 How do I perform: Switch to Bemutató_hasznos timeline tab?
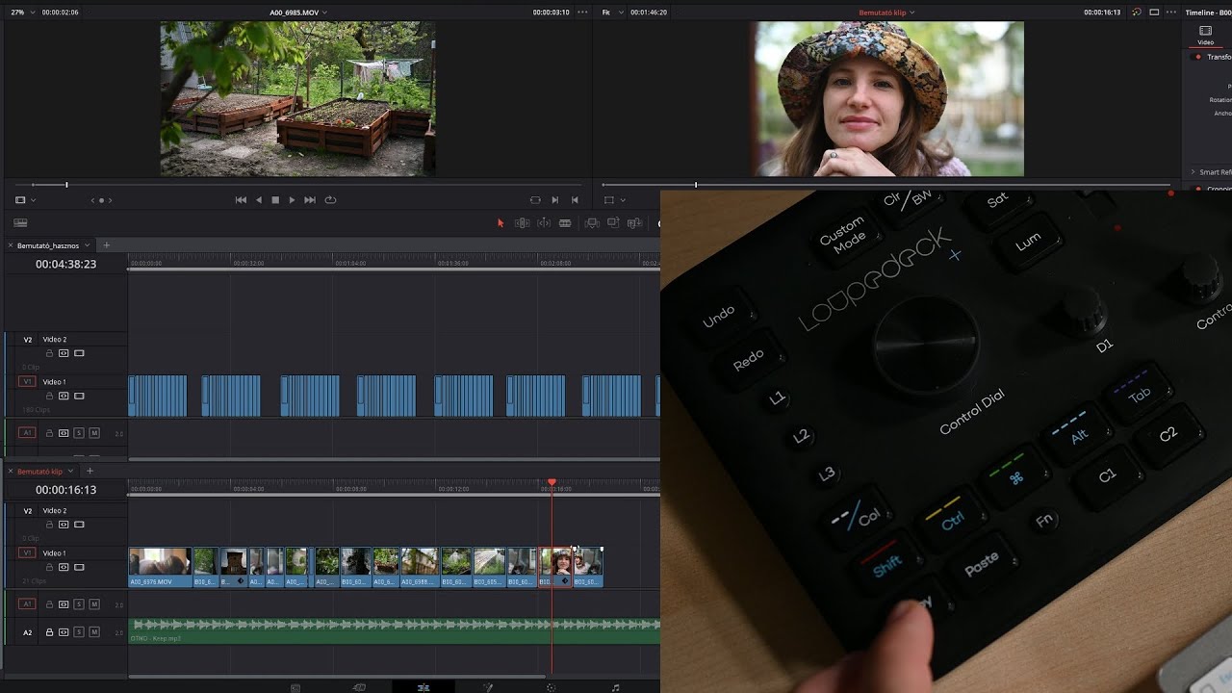[x=48, y=245]
